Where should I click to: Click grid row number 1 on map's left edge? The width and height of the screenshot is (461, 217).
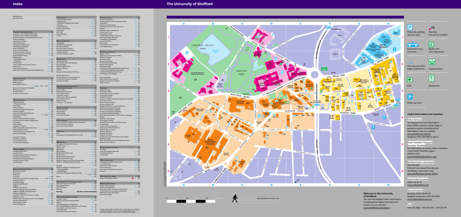pos(168,38)
